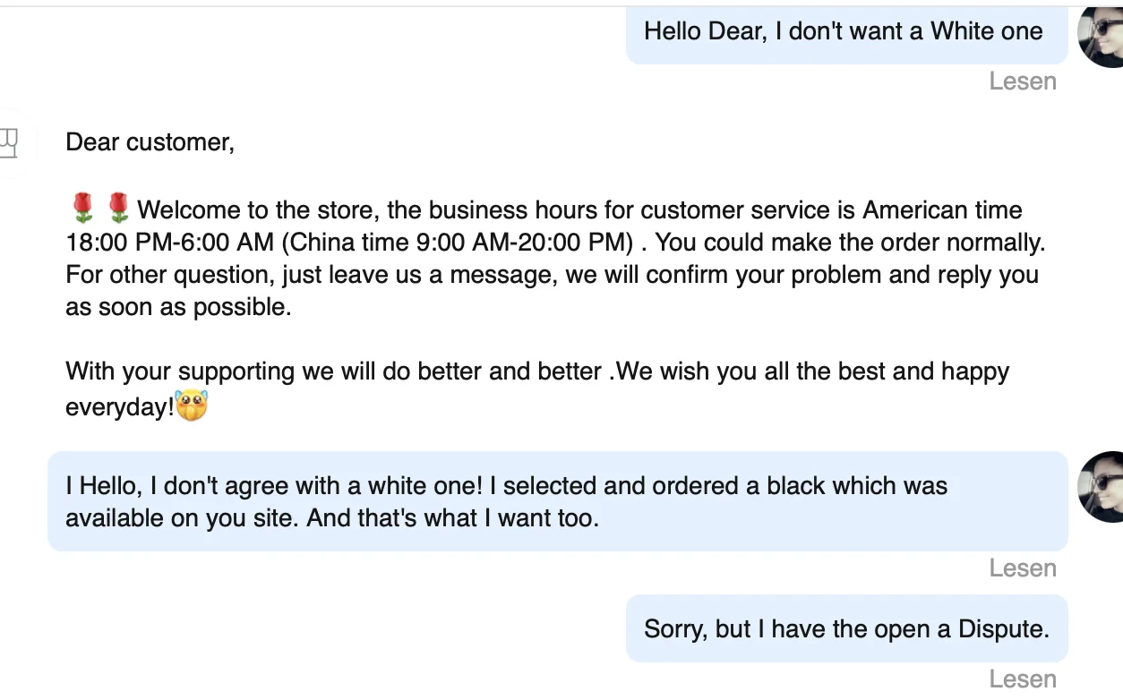Click the "18:00 PM-6:00 AM (China time" line
This screenshot has height=700, width=1123.
point(555,243)
